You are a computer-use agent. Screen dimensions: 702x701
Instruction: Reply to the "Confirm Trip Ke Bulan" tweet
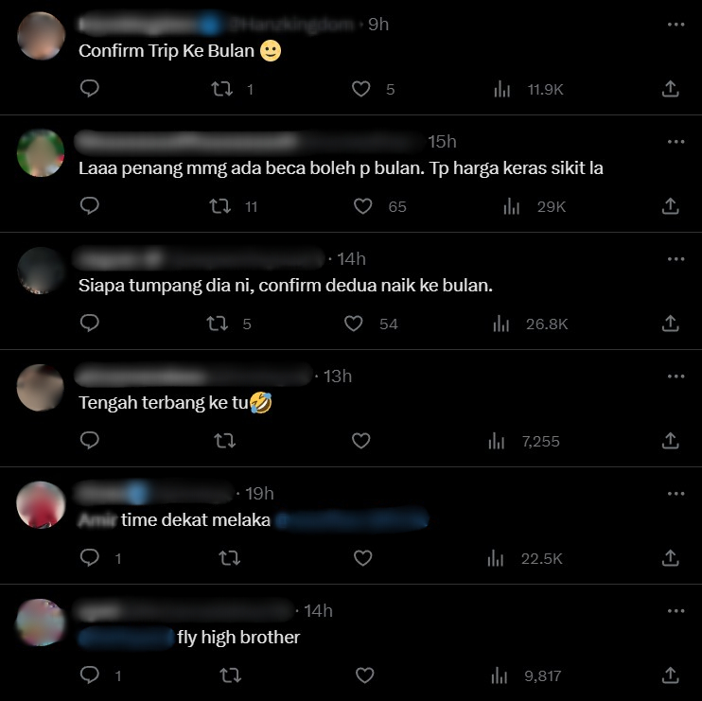point(90,89)
